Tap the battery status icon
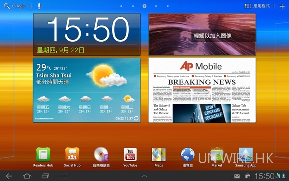Screen dimensions: 289x181 pos(284,176)
